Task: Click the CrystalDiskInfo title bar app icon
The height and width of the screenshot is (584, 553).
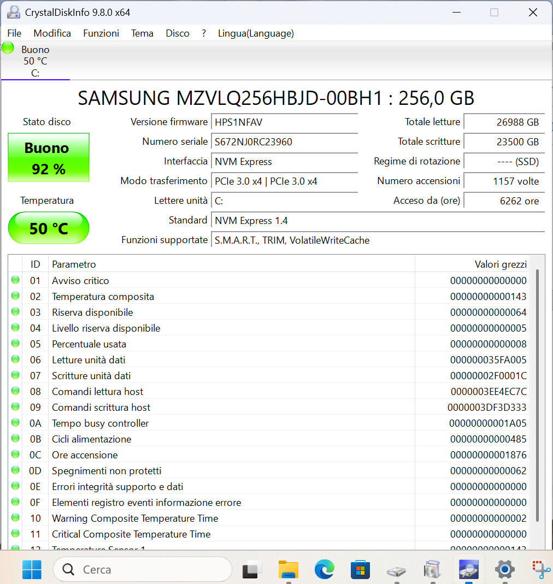Action: tap(14, 12)
